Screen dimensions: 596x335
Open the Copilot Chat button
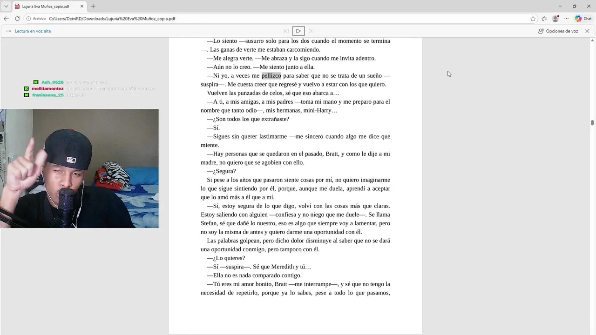coord(583,19)
